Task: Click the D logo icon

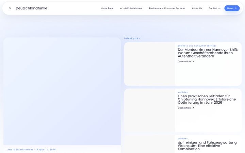Action: pos(10,8)
